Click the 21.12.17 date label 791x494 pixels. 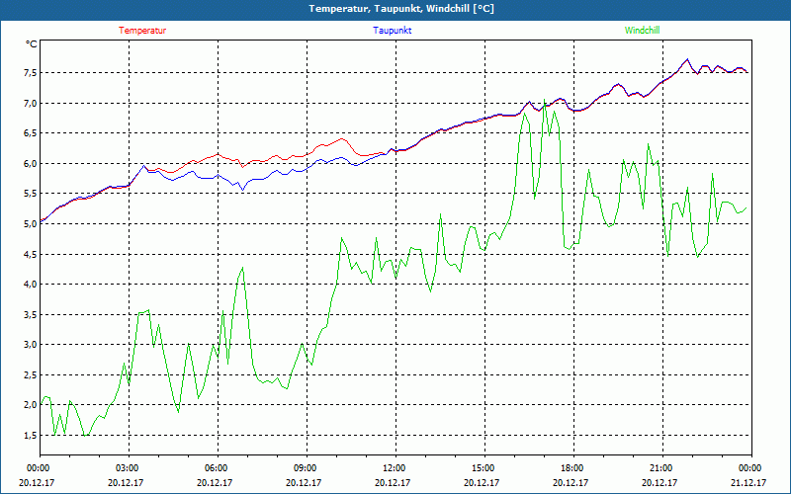pos(748,482)
